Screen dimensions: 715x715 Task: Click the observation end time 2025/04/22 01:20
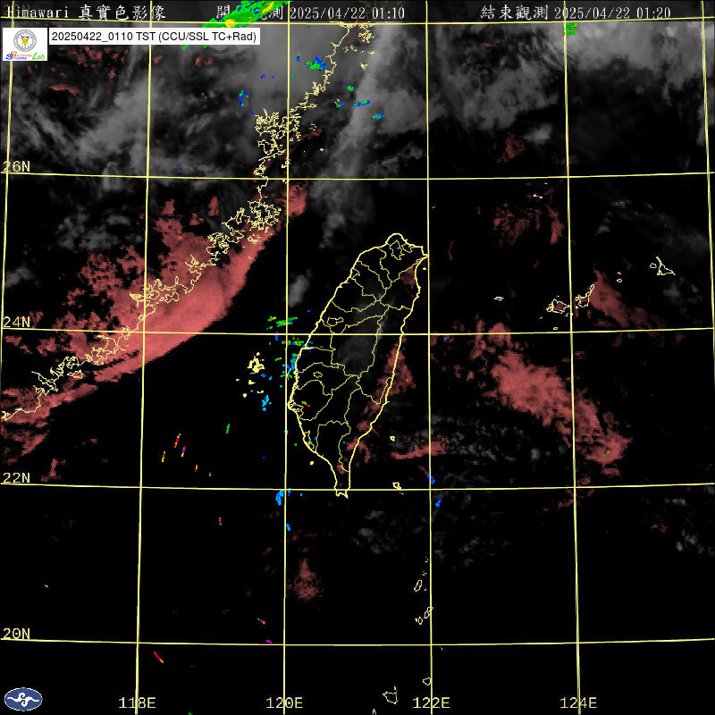pos(576,13)
